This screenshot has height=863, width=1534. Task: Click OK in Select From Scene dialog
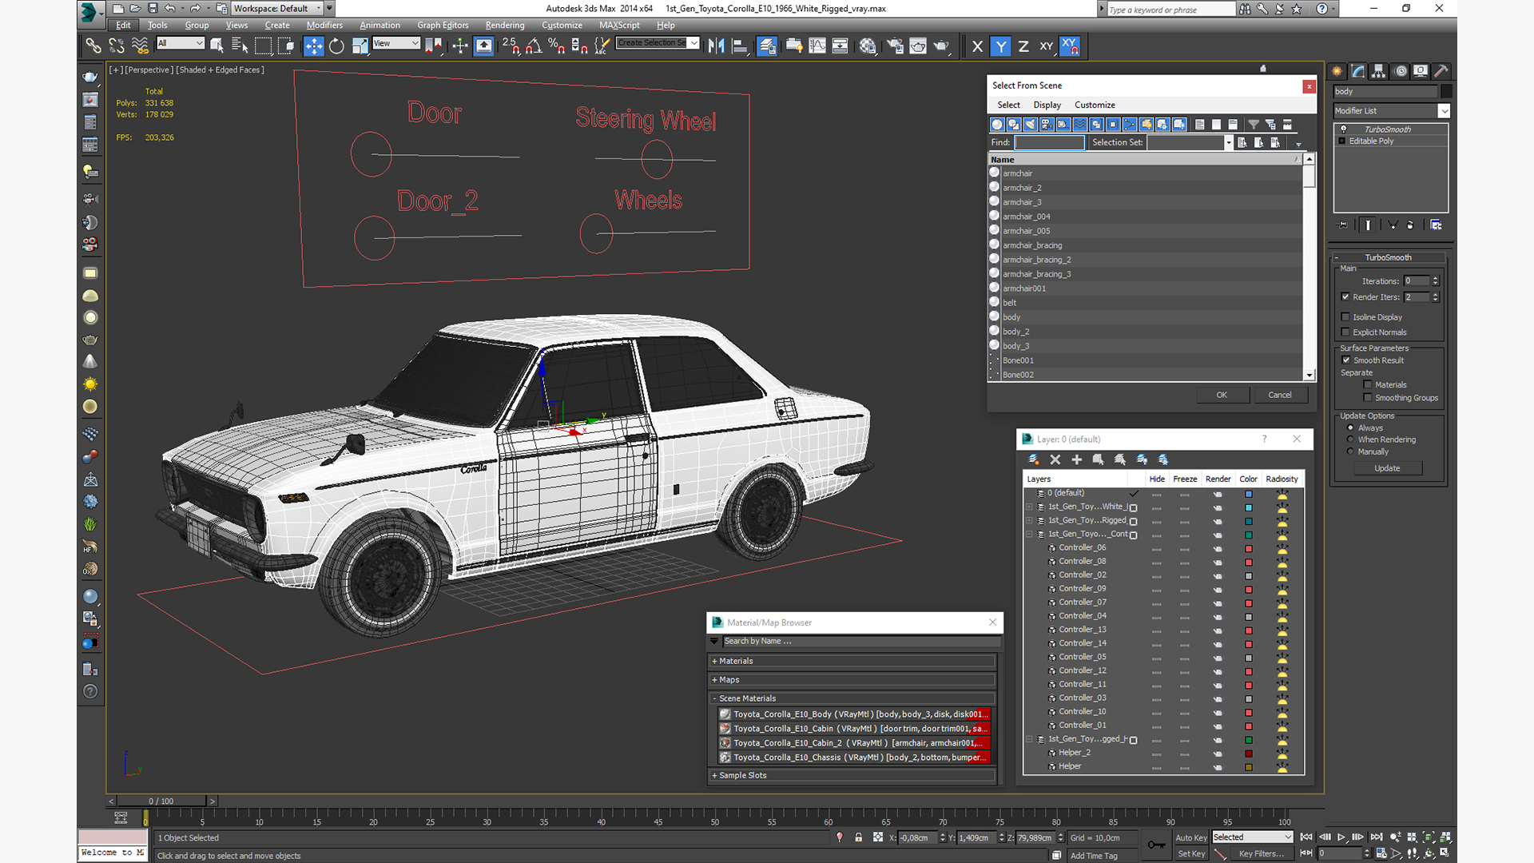1222,395
